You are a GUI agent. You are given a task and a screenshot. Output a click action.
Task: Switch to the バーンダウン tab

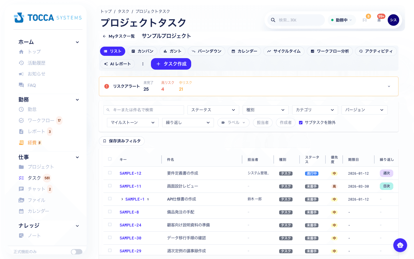[x=206, y=51]
